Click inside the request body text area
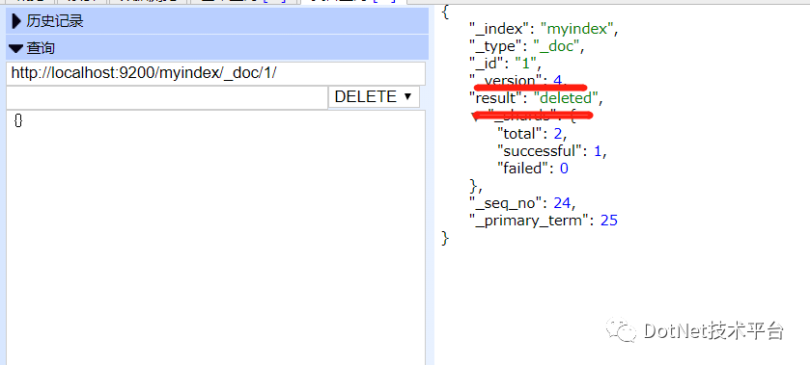Viewport: 810px width, 365px height. coord(216,237)
